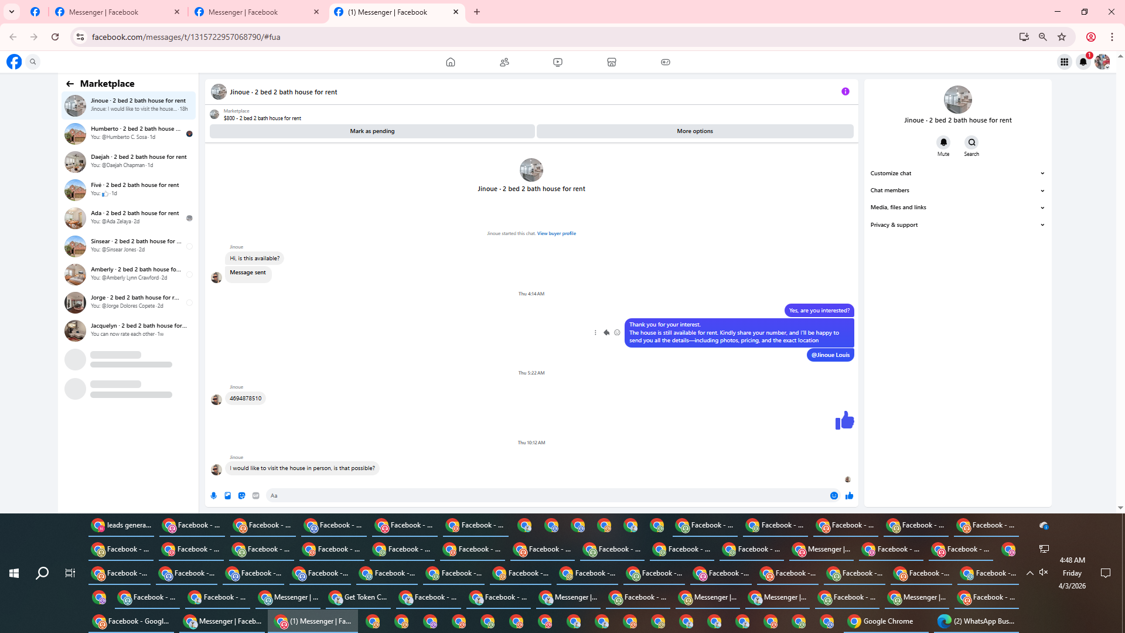Click the Mark as pending button
The width and height of the screenshot is (1125, 633).
372,131
